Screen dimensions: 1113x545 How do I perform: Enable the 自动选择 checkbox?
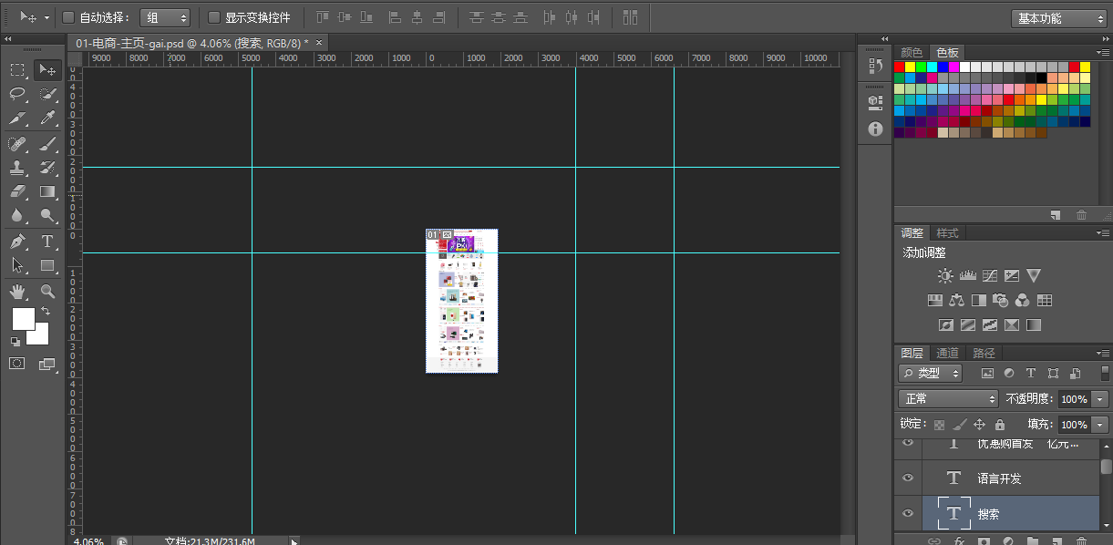[x=67, y=17]
